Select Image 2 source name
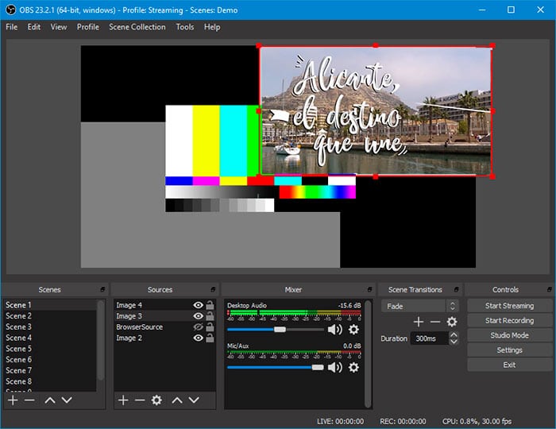 129,338
